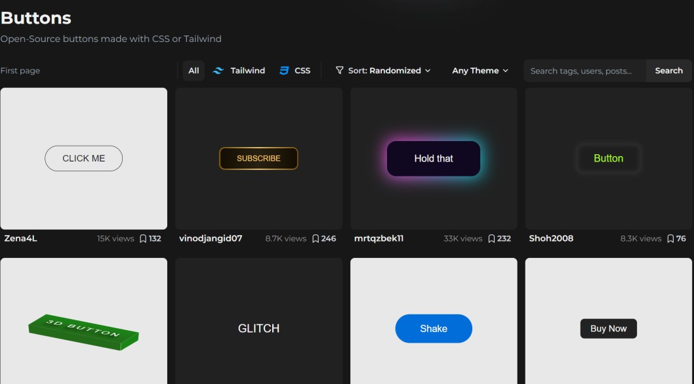Click the Tailwind logo icon
Screen dimensions: 694x384
pyautogui.click(x=218, y=70)
